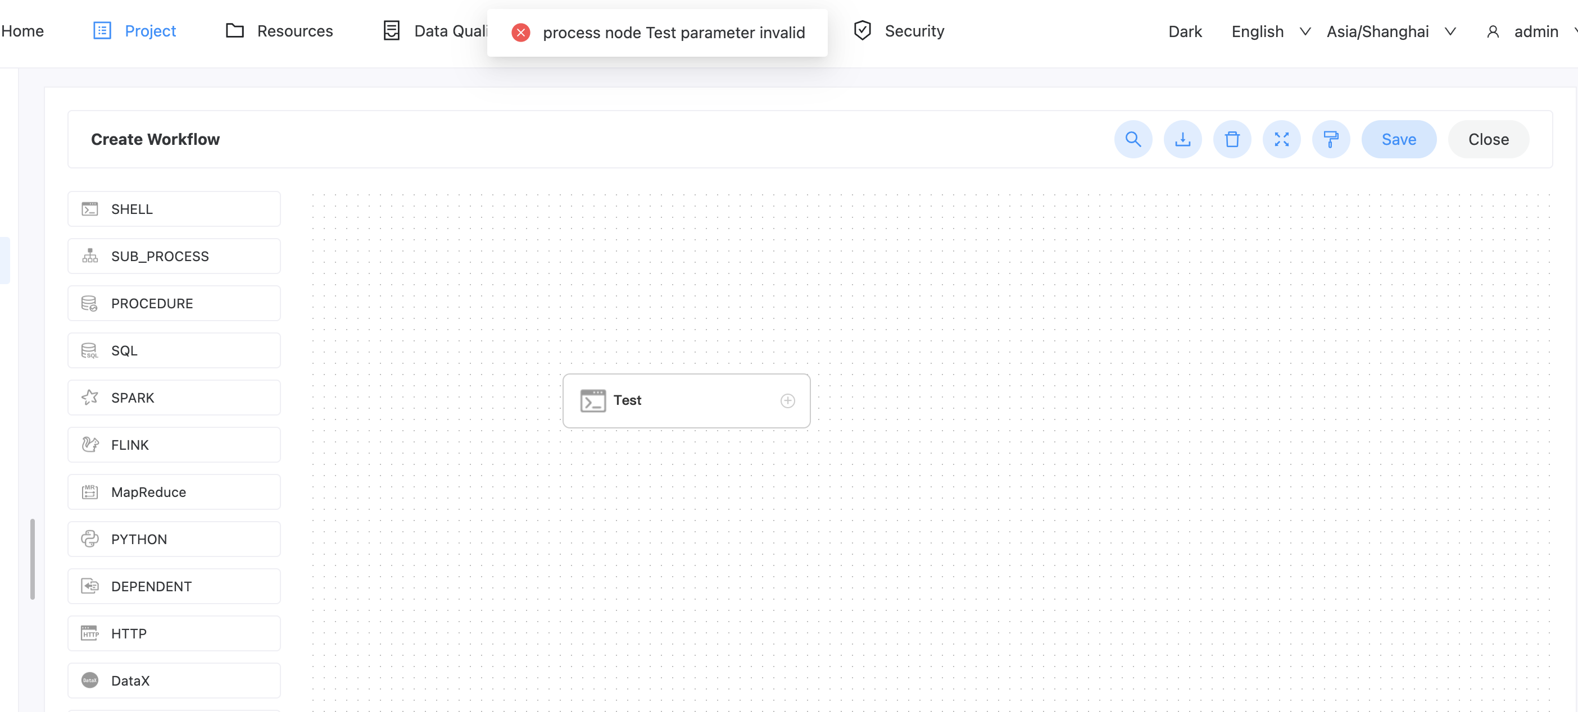Switch to Dark theme
This screenshot has height=712, width=1578.
coord(1185,31)
